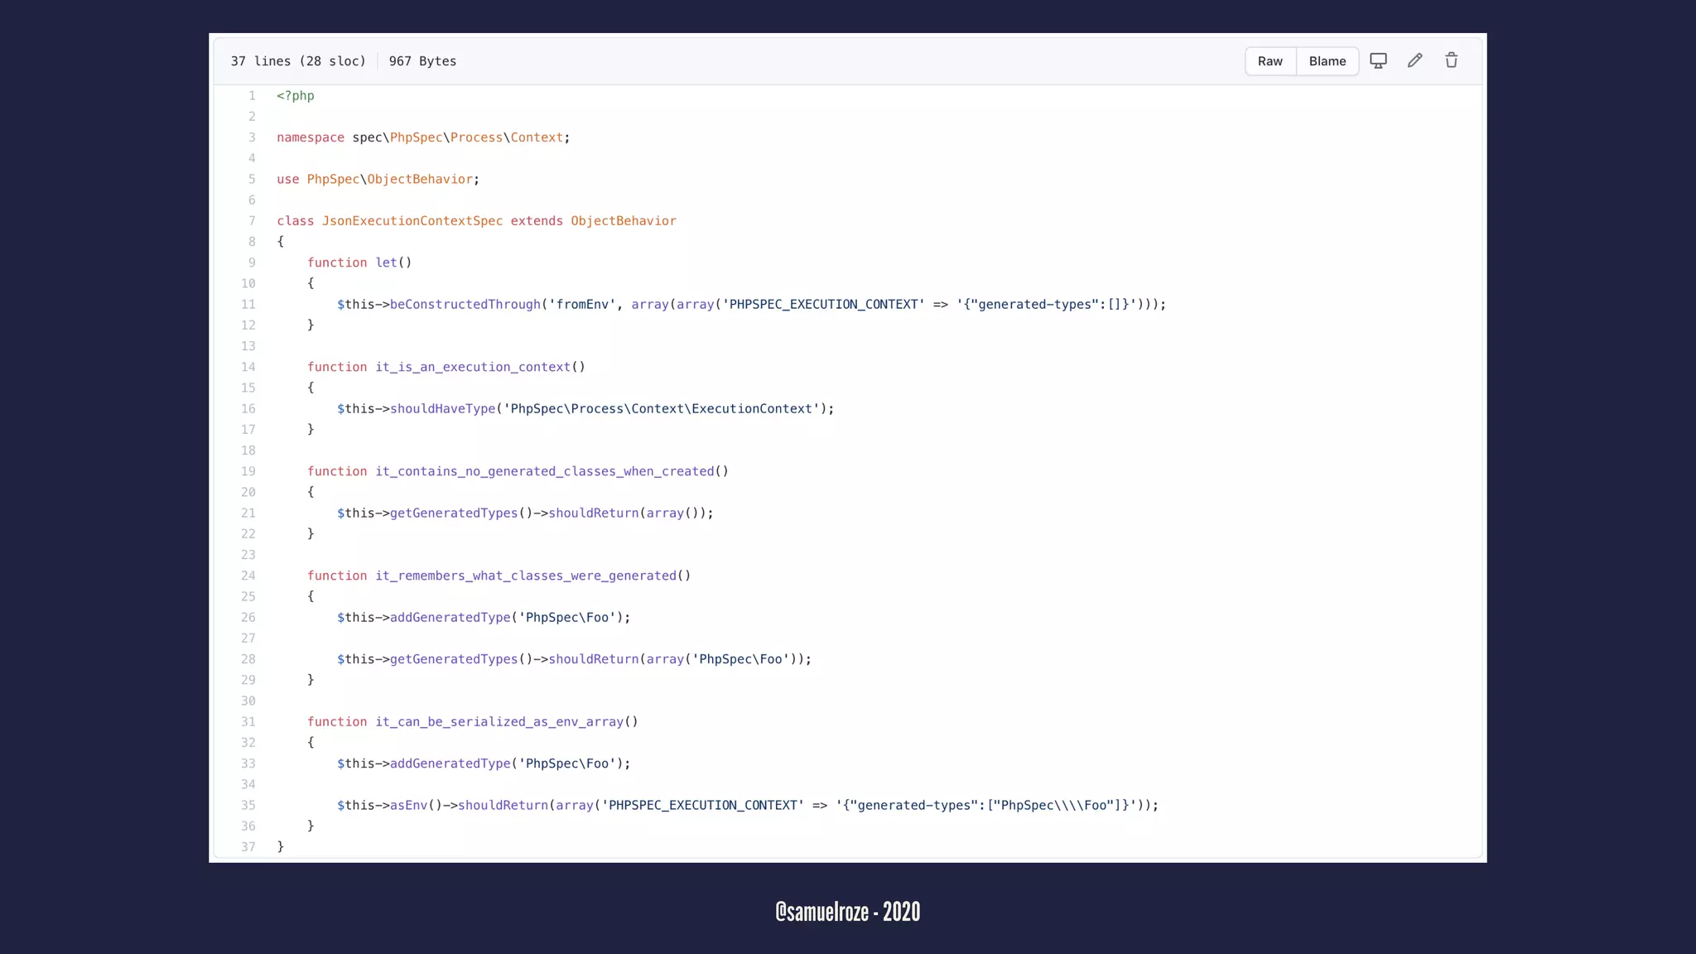Image resolution: width=1696 pixels, height=954 pixels.
Task: Click the asEnv method call
Action: [x=408, y=805]
